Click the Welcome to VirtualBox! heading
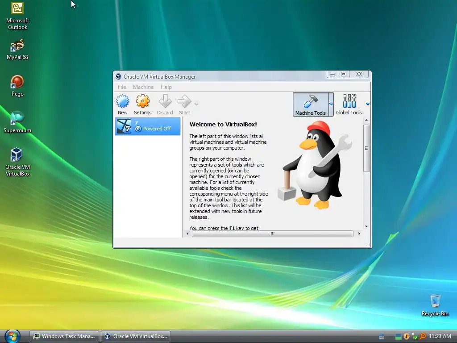The image size is (457, 343). point(223,124)
